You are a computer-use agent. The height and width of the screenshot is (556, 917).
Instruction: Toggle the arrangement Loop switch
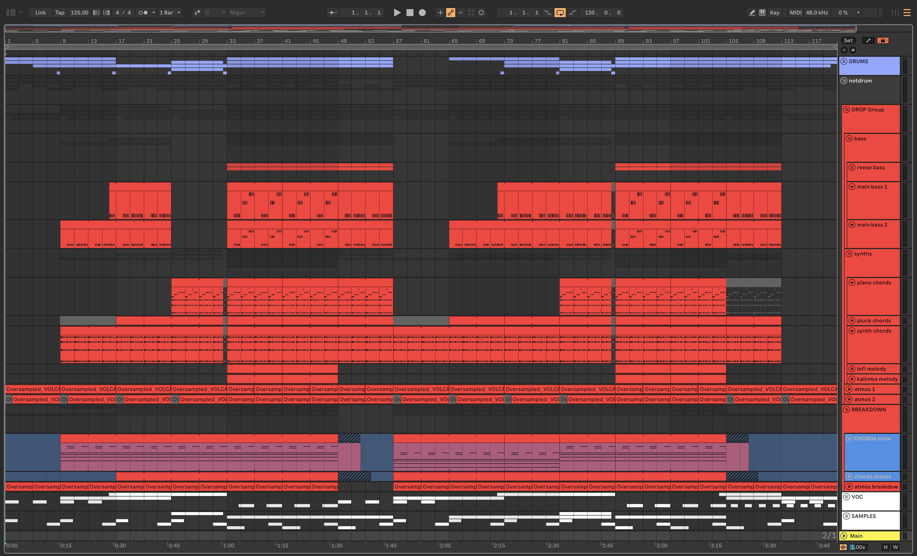(560, 13)
